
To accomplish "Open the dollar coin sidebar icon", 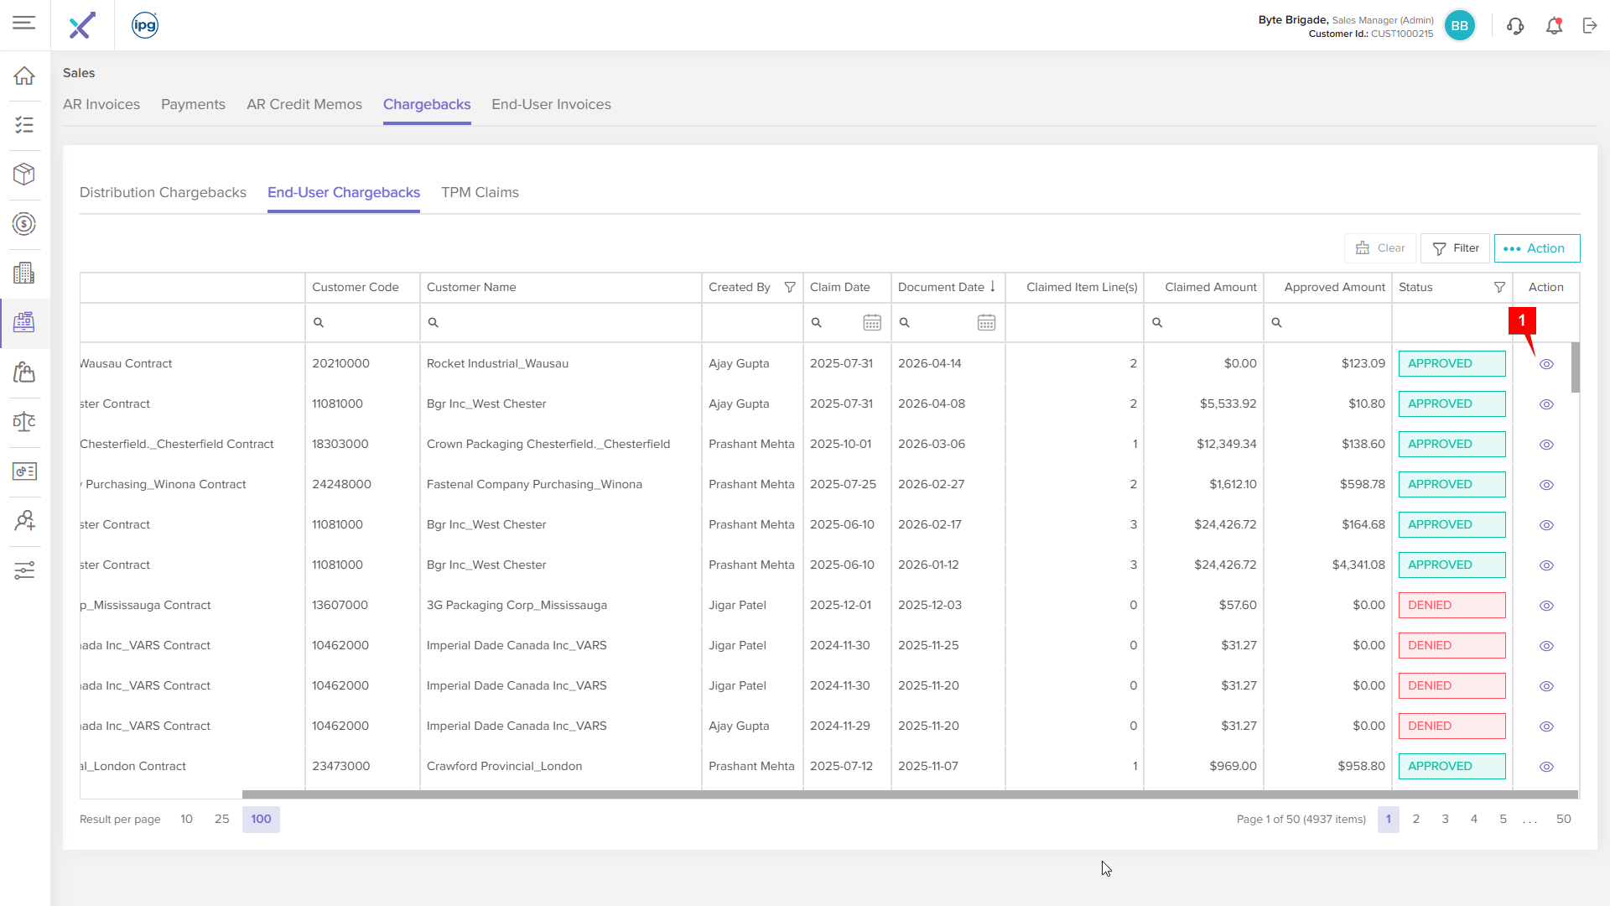I will click(x=24, y=224).
